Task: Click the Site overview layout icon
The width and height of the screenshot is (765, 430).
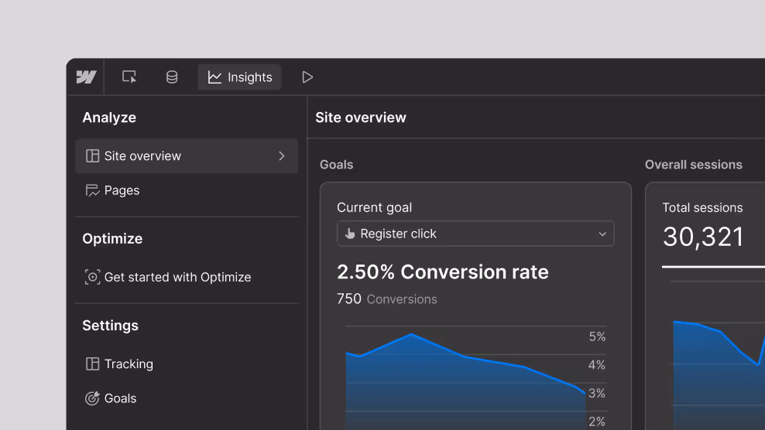Action: (x=92, y=156)
